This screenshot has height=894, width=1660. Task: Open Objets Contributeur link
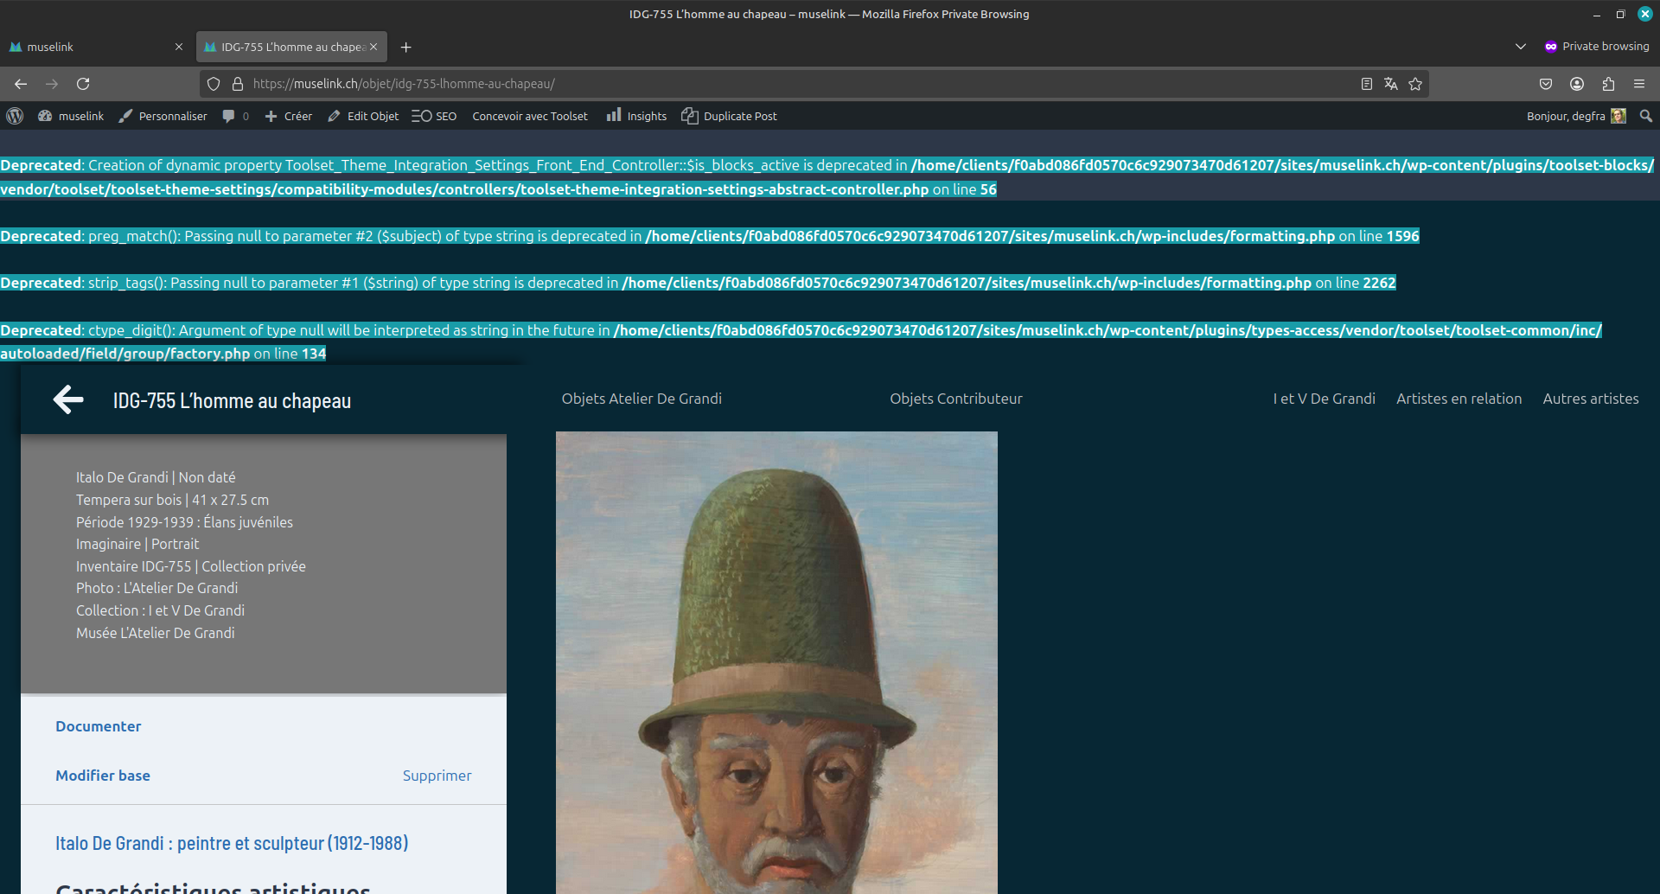pos(956,399)
